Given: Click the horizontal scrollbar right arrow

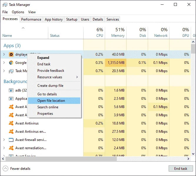Looking at the screenshot, I should click(188, 159).
